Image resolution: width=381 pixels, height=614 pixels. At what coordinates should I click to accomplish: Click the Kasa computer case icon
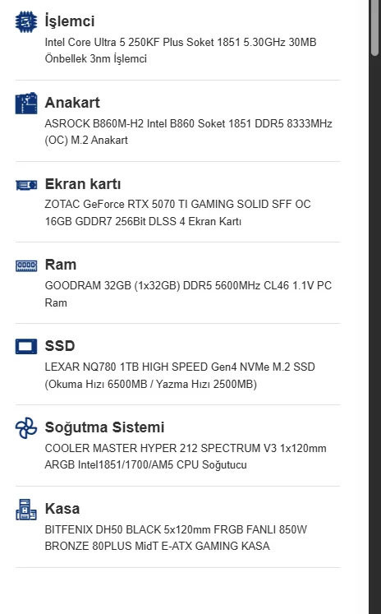point(26,510)
